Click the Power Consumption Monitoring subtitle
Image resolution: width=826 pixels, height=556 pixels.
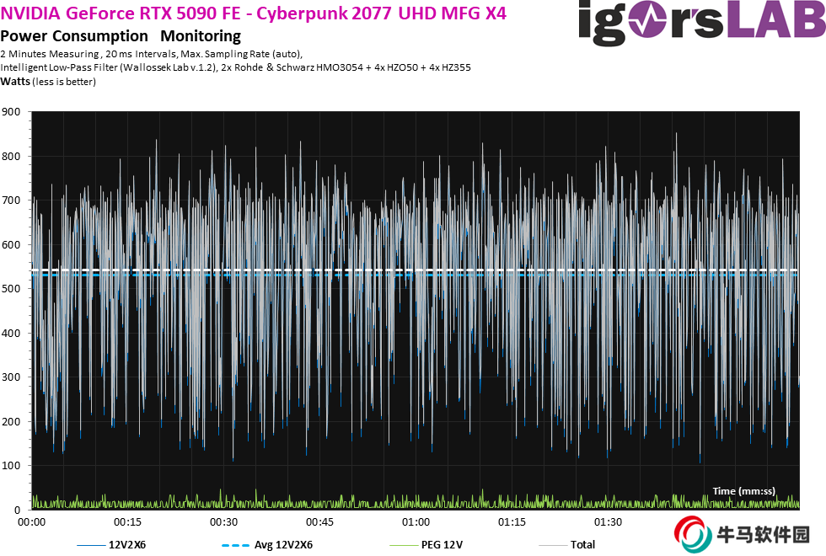pyautogui.click(x=121, y=36)
